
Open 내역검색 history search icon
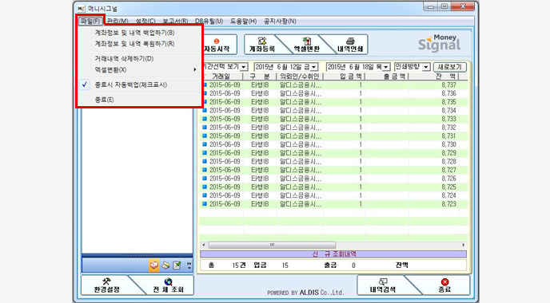pyautogui.click(x=383, y=281)
